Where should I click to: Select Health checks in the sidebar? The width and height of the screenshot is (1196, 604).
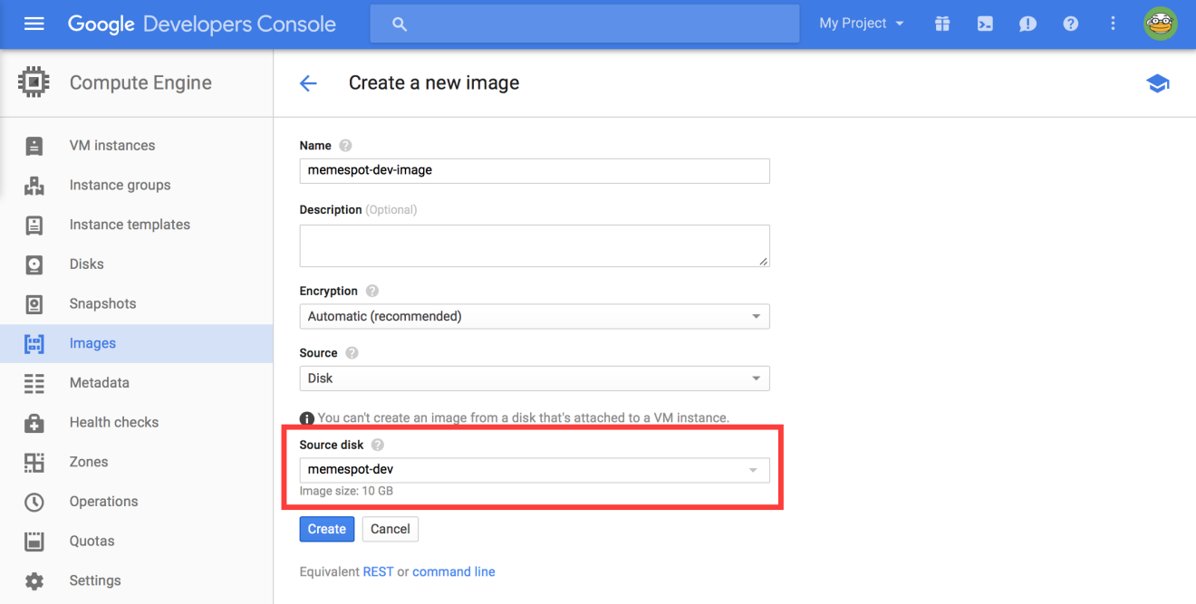pyautogui.click(x=114, y=423)
